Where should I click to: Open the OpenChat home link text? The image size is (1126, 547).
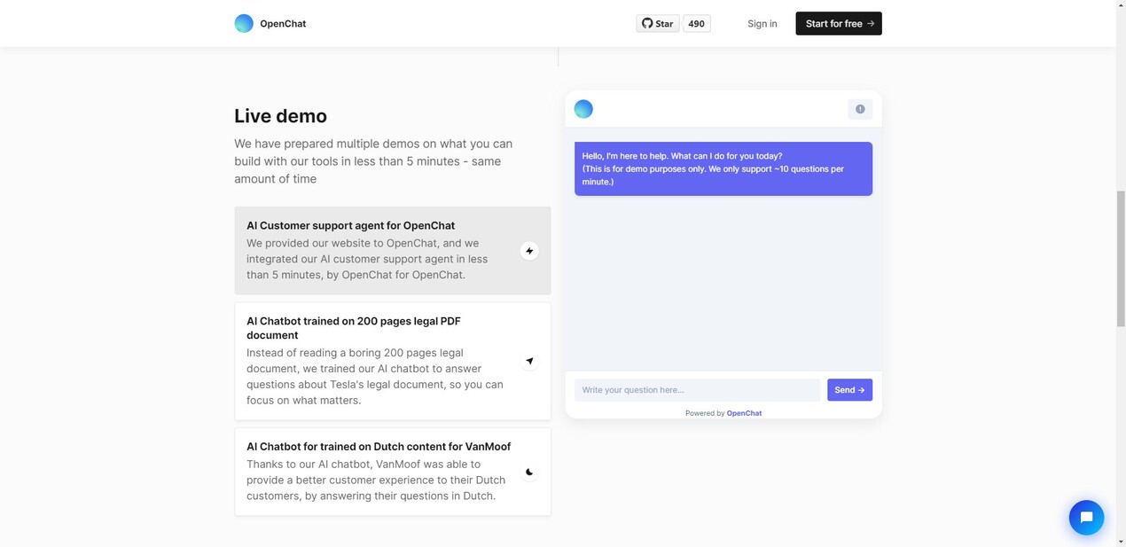[x=283, y=24]
